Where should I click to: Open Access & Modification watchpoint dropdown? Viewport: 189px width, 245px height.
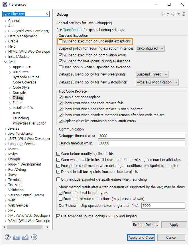tap(157, 82)
